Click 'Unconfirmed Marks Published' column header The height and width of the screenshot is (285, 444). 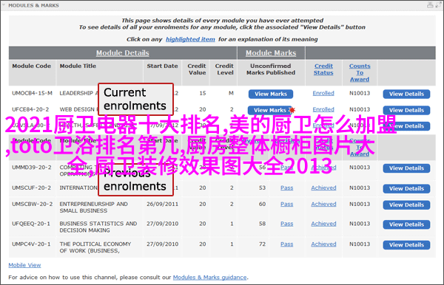point(271,69)
